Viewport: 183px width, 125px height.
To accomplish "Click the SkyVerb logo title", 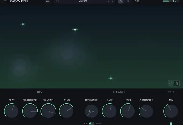I will click(x=19, y=1).
